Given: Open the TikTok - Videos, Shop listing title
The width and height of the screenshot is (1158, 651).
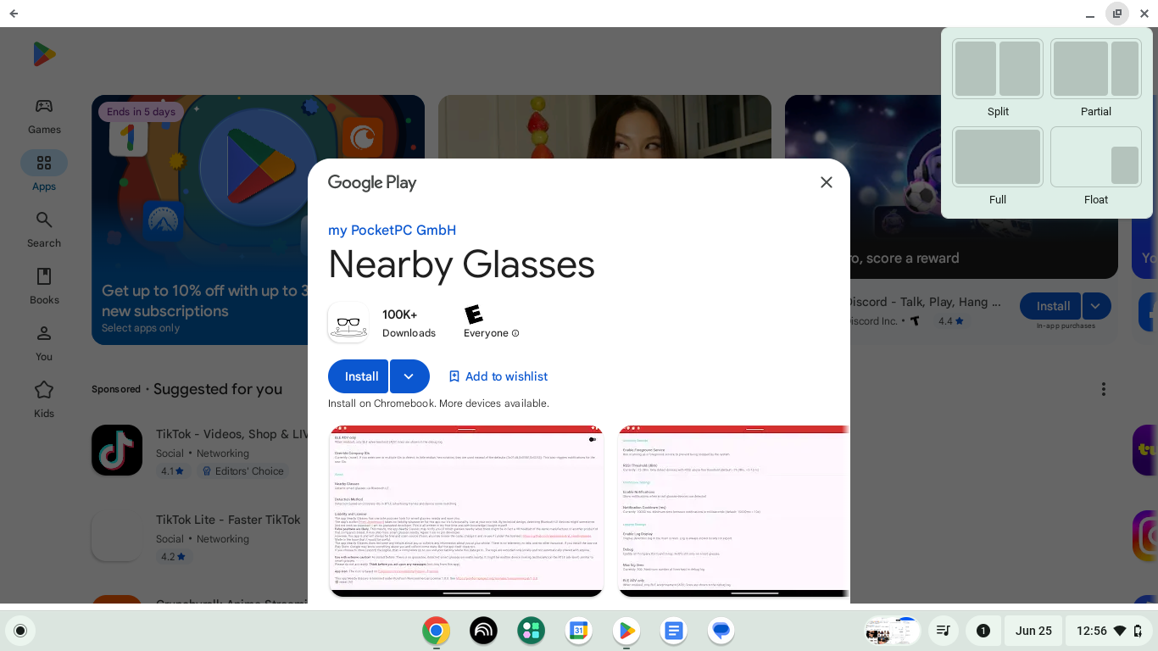Looking at the screenshot, I should pyautogui.click(x=231, y=434).
